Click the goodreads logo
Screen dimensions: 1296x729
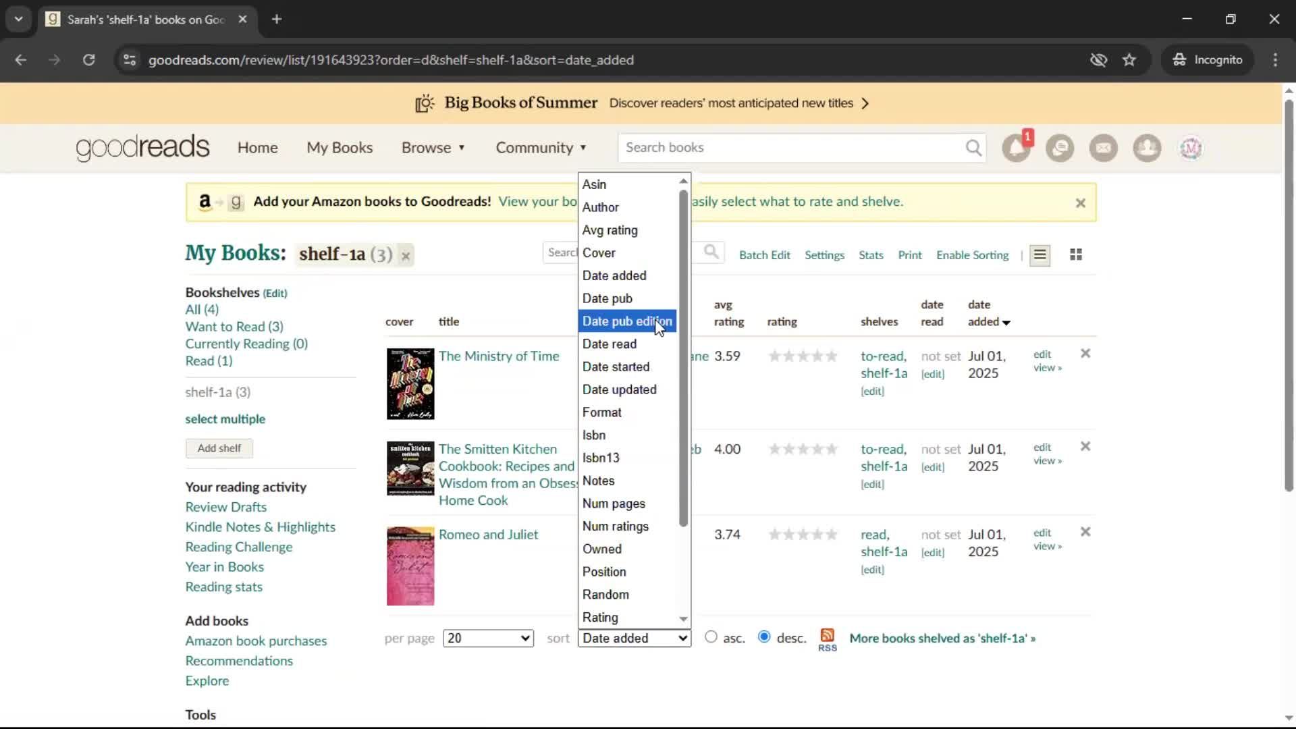[143, 148]
